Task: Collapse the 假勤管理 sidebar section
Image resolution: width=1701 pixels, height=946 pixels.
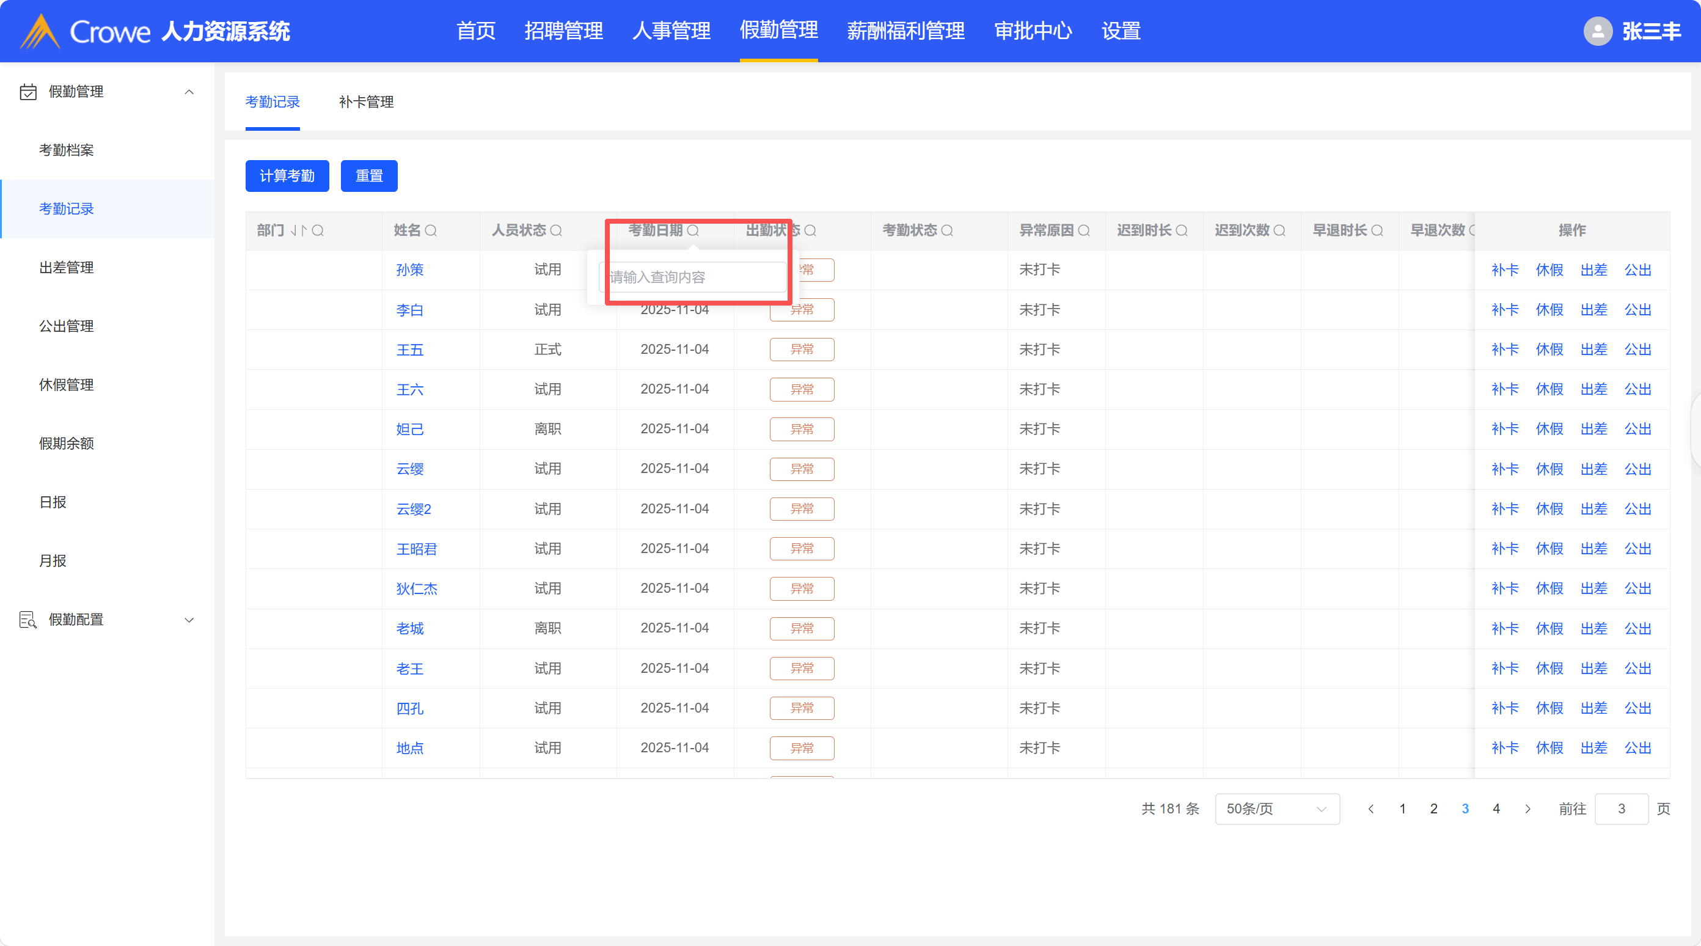Action: [x=189, y=92]
